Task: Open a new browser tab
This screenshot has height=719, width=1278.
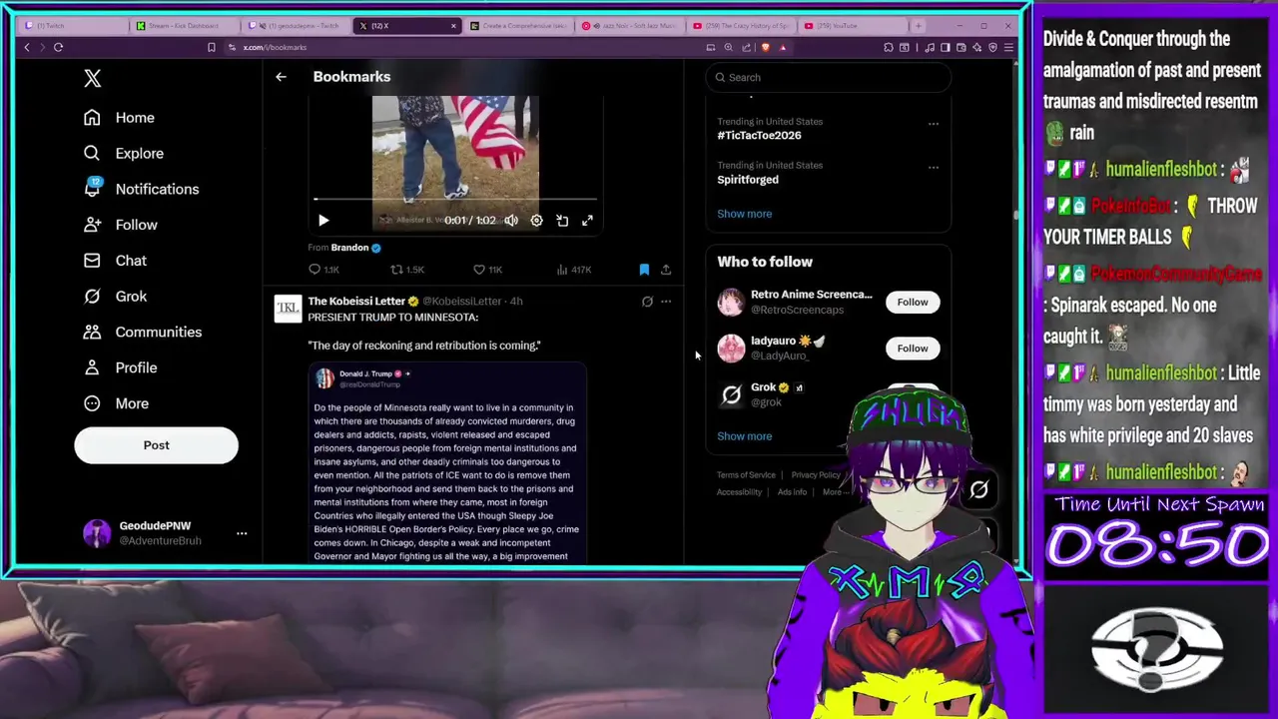Action: (x=920, y=26)
